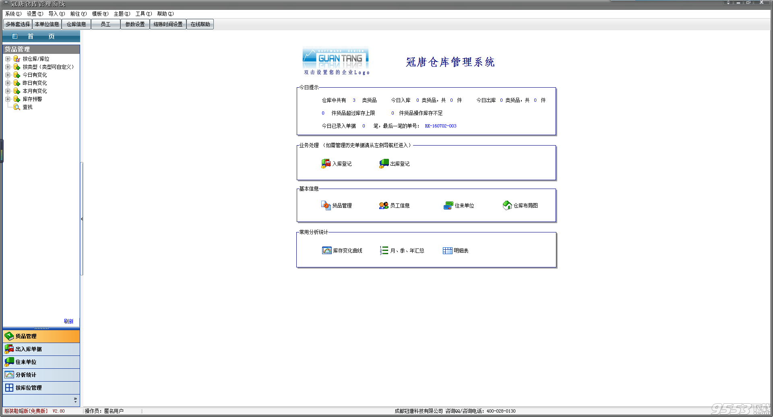The image size is (773, 417).
Task: Collapse the left sidebar via splitter arrow
Action: click(82, 219)
